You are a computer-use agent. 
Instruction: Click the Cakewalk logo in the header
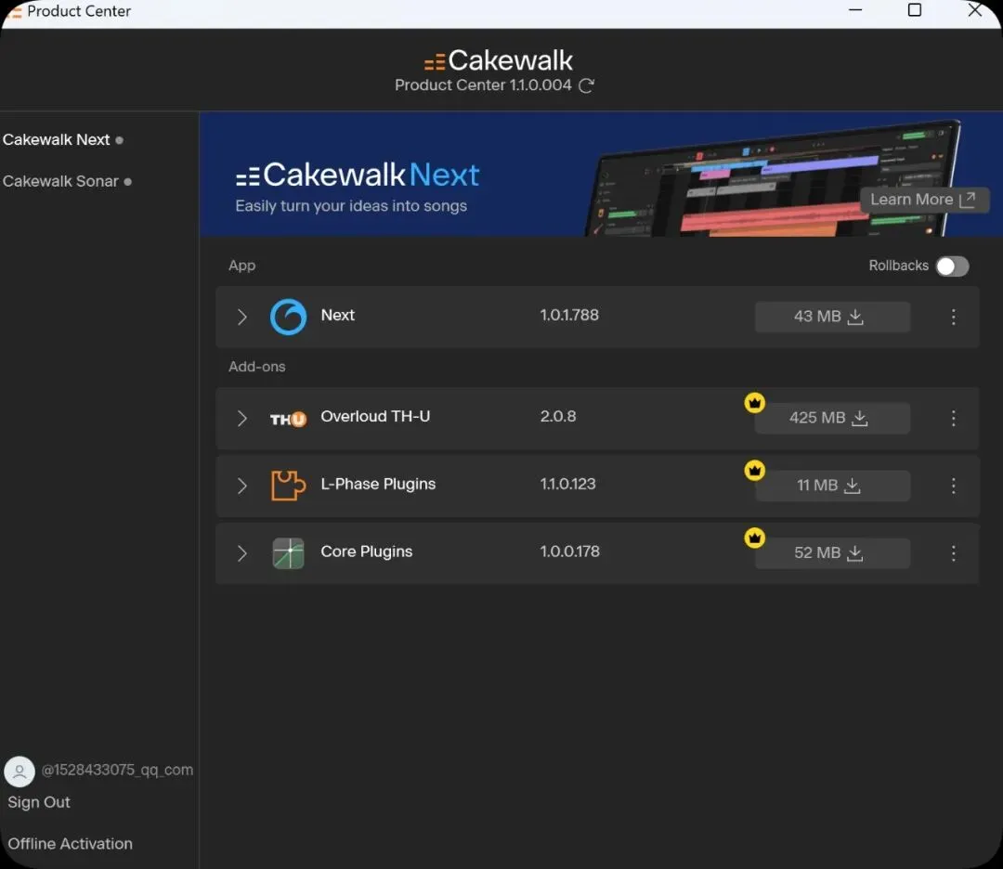point(499,60)
